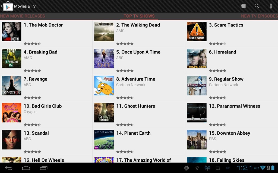Open the Scandal poster thumbnail

[11, 140]
